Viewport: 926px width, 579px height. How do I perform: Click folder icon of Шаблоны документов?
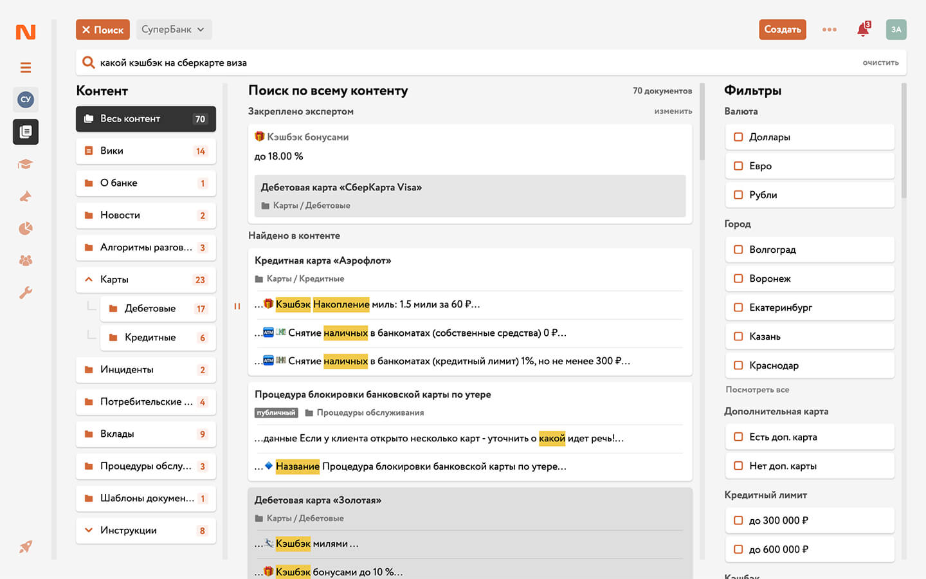pos(89,499)
